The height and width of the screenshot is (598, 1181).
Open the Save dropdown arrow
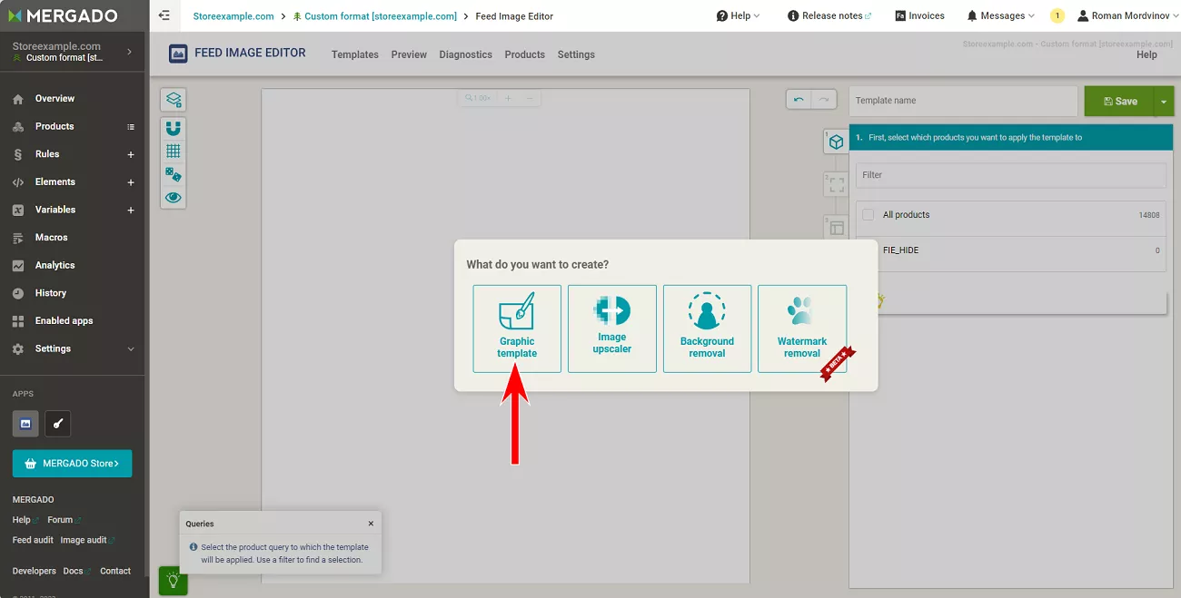coord(1164,102)
